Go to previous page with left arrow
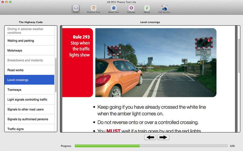The image size is (243, 151). [151, 137]
